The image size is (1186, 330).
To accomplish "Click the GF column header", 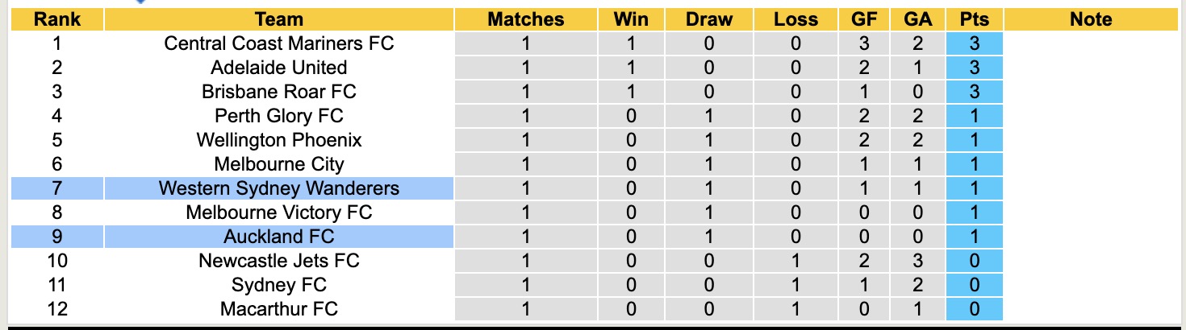I will pyautogui.click(x=865, y=19).
